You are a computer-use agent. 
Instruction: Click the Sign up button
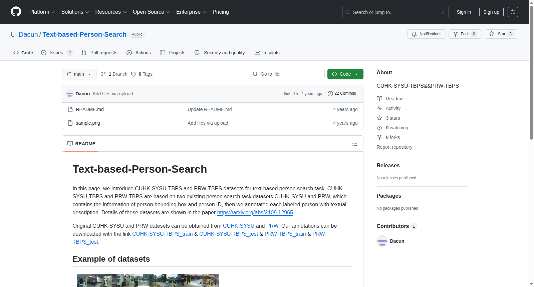tap(491, 12)
